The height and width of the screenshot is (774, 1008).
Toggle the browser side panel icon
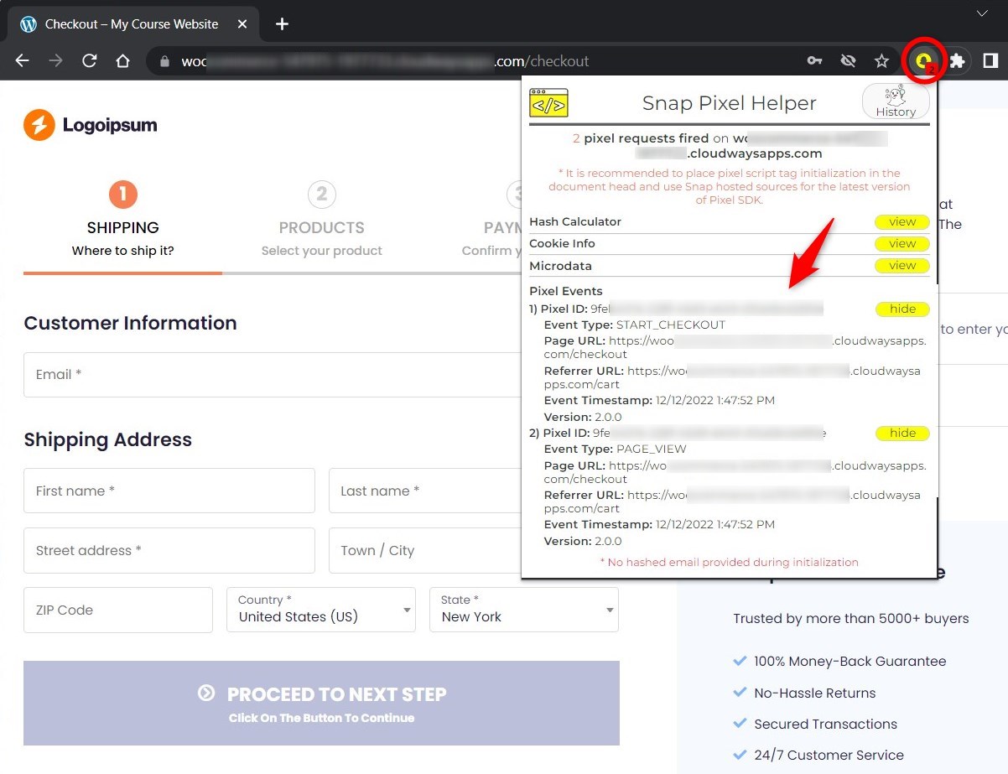coord(990,61)
